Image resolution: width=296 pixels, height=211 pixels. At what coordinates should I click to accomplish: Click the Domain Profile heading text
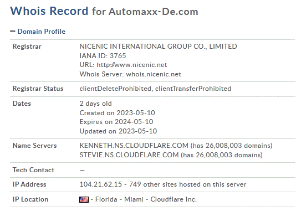[42, 32]
